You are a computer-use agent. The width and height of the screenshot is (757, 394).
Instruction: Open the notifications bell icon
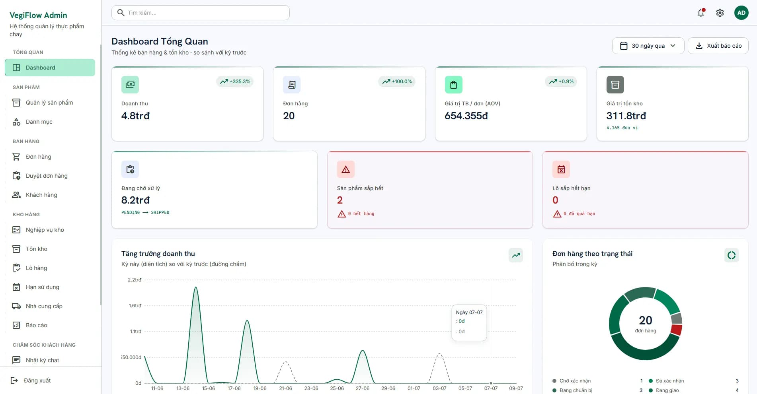(701, 13)
